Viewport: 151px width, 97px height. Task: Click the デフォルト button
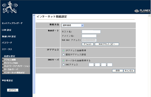point(88,44)
